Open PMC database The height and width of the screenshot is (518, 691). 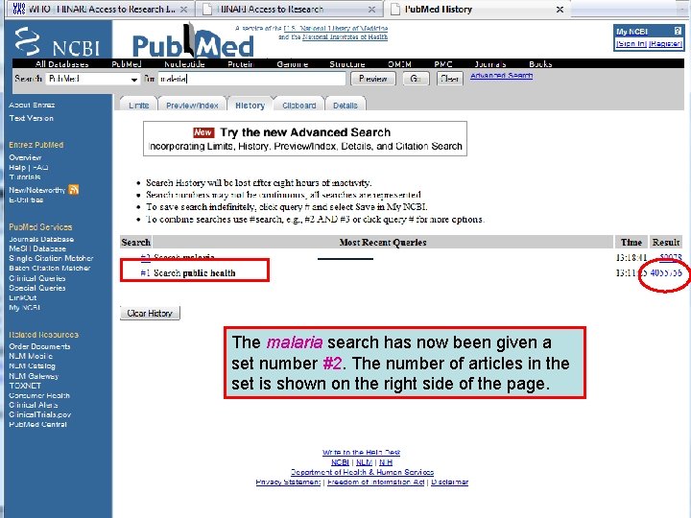[x=442, y=64]
